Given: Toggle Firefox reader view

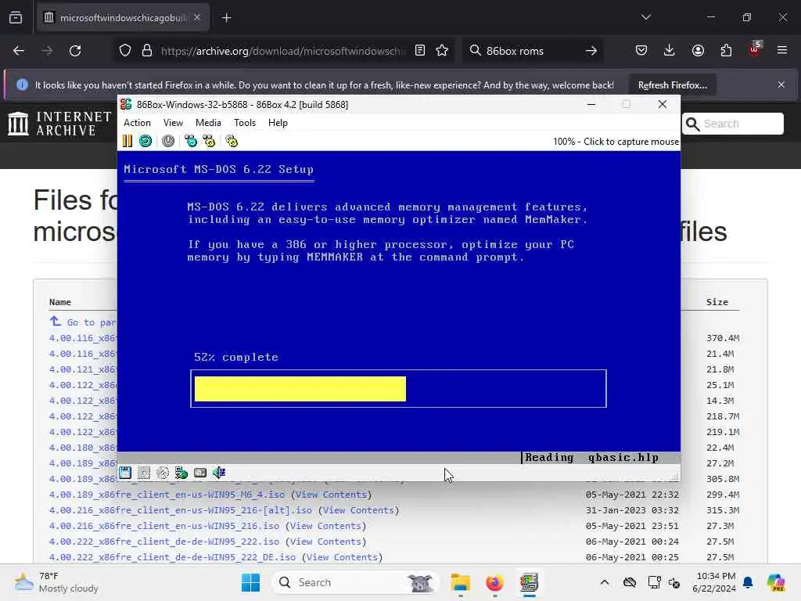Looking at the screenshot, I should pos(420,51).
